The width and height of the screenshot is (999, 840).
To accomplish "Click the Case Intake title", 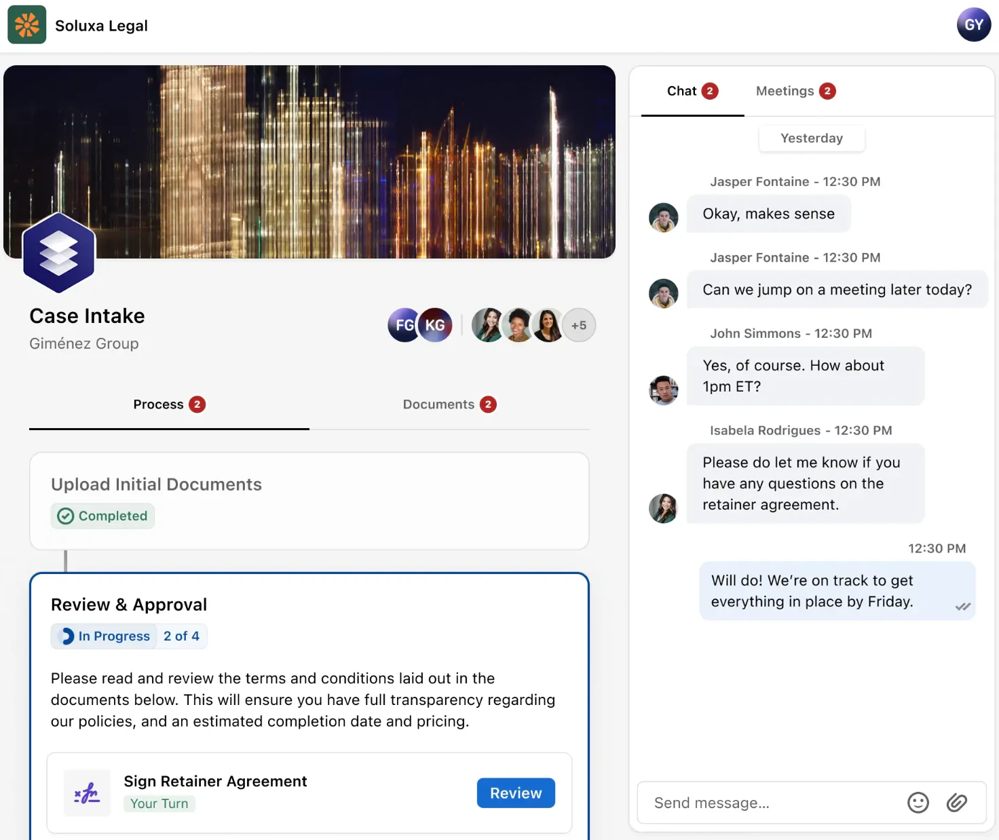I will [x=87, y=316].
